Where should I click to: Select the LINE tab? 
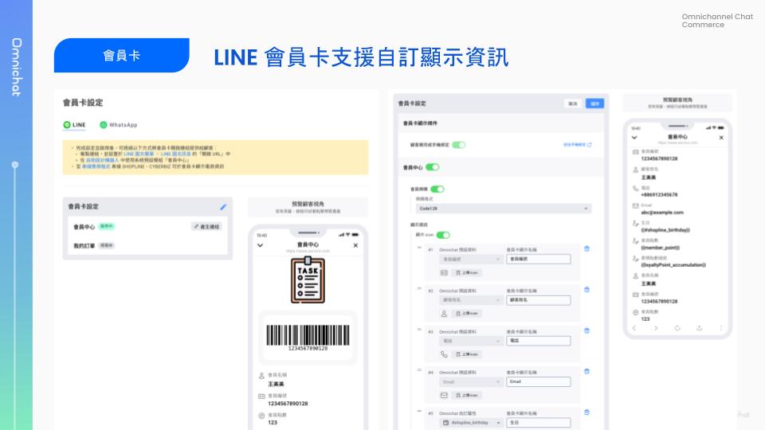pyautogui.click(x=75, y=125)
